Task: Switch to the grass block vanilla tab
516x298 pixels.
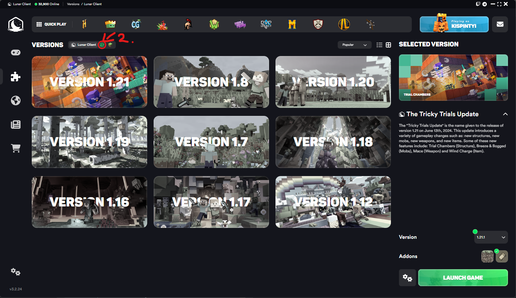Action: click(x=110, y=45)
